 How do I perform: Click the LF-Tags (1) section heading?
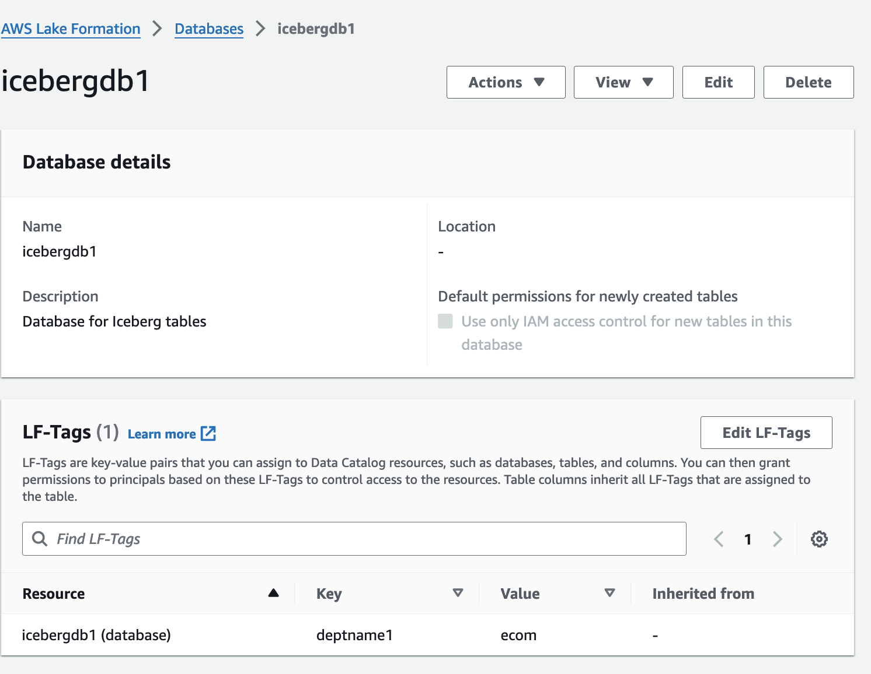click(x=71, y=432)
